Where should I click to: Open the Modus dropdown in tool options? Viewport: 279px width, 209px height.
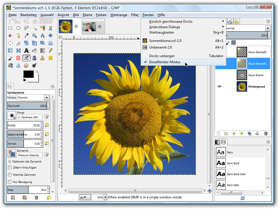(47, 98)
